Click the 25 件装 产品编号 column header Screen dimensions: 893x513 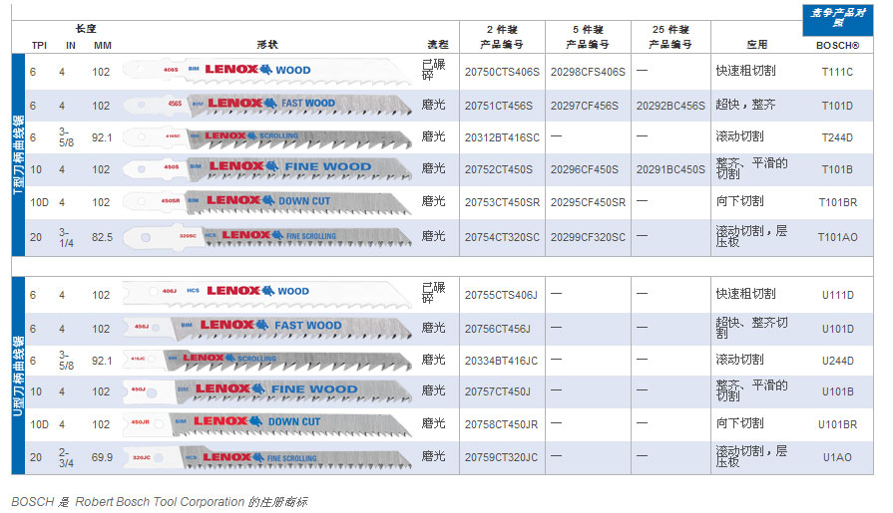point(670,37)
